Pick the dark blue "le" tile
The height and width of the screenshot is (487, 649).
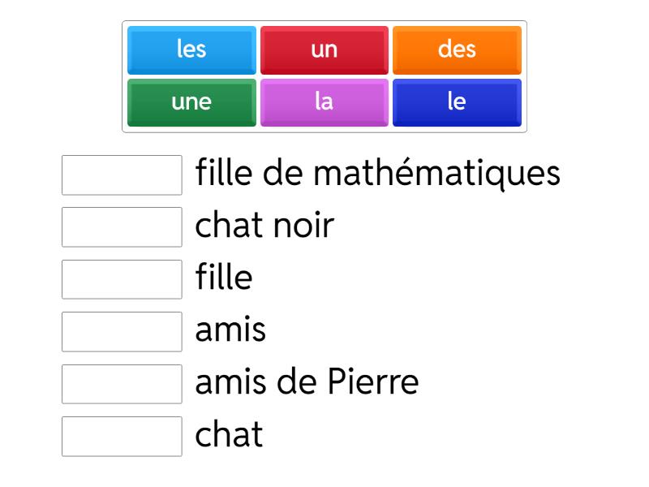pos(457,102)
